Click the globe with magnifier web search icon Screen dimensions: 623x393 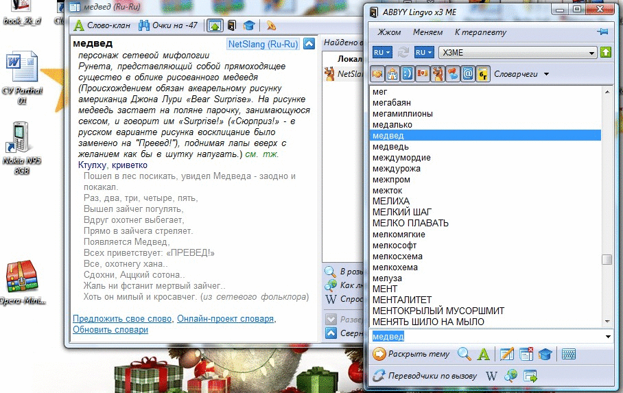tap(511, 376)
